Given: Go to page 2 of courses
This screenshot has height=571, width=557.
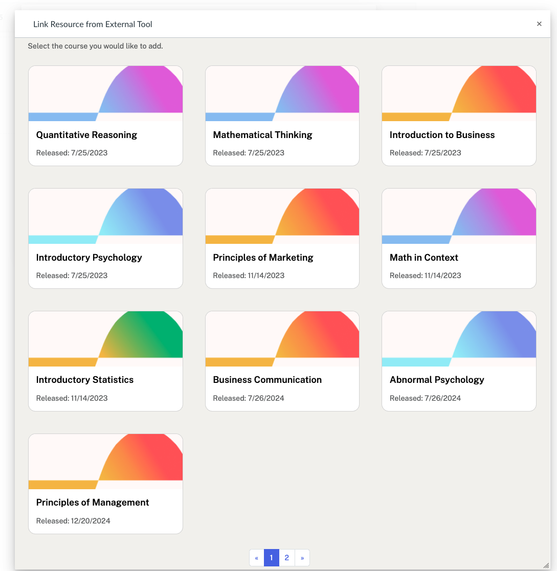Looking at the screenshot, I should click(x=286, y=558).
